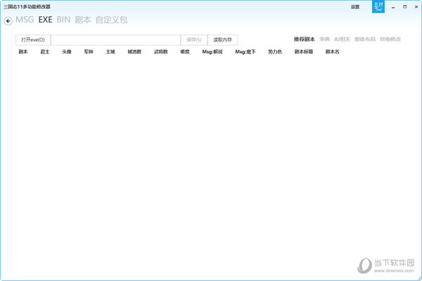Minimize the 三国志11多功能修改器 window

tap(393, 7)
